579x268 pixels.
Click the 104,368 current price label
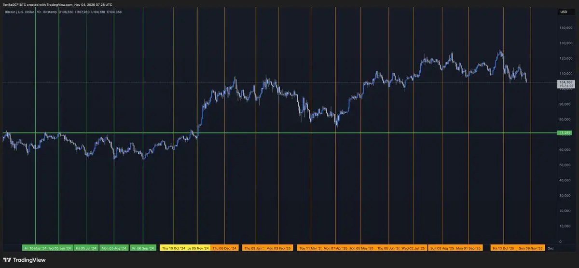(565, 82)
